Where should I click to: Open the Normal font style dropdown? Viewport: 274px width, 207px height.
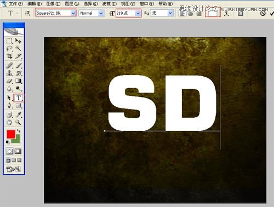coord(101,13)
